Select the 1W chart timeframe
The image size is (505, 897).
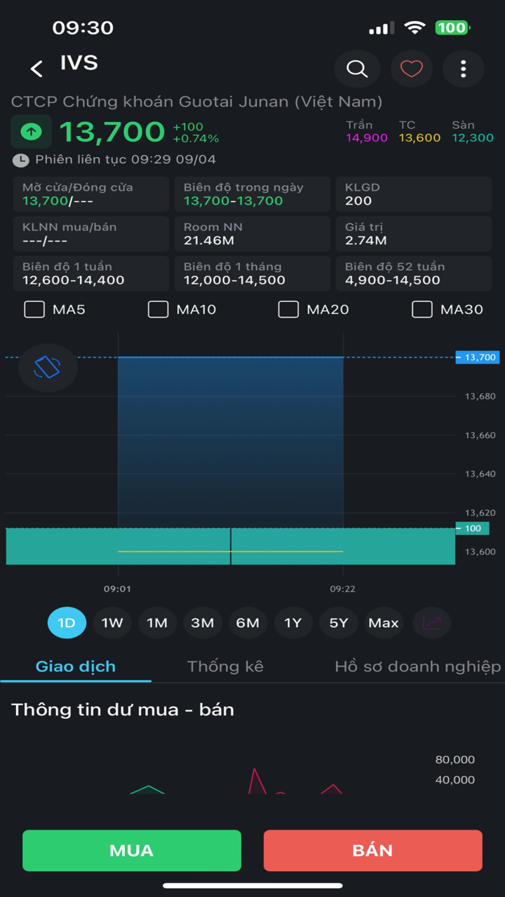(112, 622)
